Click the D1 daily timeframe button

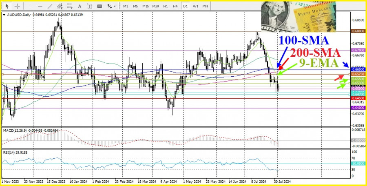click(x=186, y=6)
